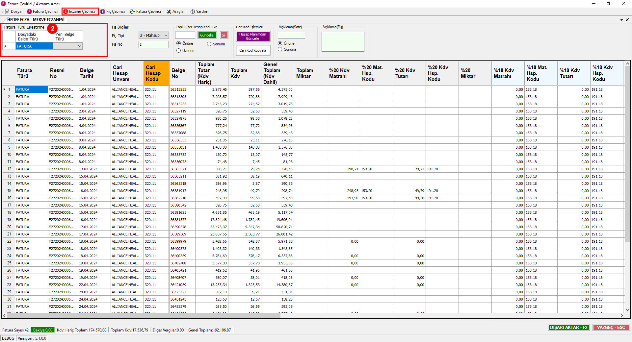Click the vertical scrollbar thumb

click(627, 155)
